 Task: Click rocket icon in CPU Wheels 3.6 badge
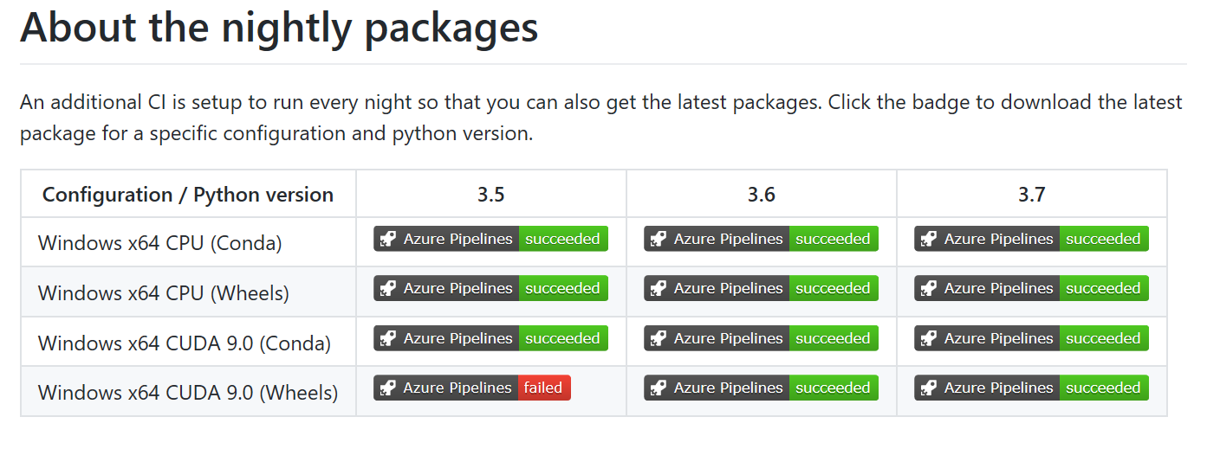point(659,288)
